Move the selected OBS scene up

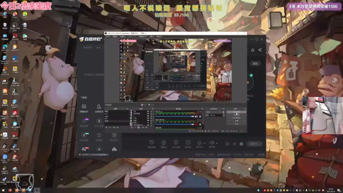pos(114,127)
